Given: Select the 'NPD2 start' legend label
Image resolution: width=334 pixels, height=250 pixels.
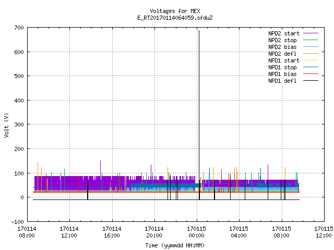Looking at the screenshot, I should click(x=284, y=33).
